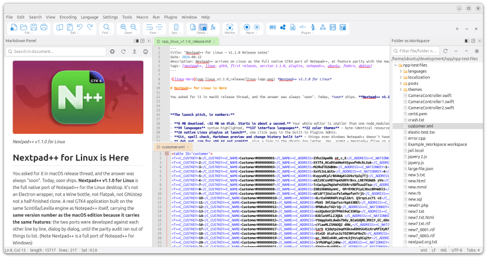The height and width of the screenshot is (258, 487).
Task: Expand the languages folder
Action: (401, 71)
